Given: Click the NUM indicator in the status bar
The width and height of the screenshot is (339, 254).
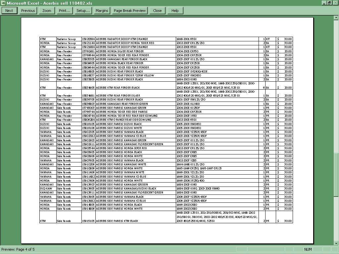Looking at the screenshot, I should coord(308,249).
